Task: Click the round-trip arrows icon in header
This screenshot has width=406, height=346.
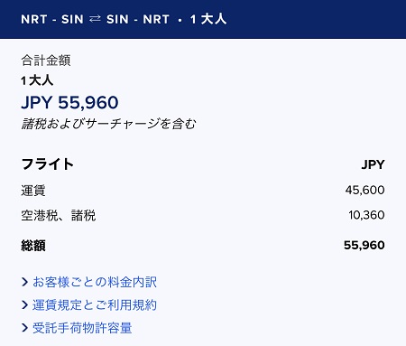Action: 95,19
